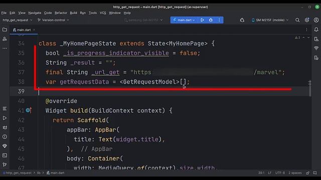The height and width of the screenshot is (180, 321).
Task: Open the Logcat cat icon in left sidebar
Action: pos(5,127)
